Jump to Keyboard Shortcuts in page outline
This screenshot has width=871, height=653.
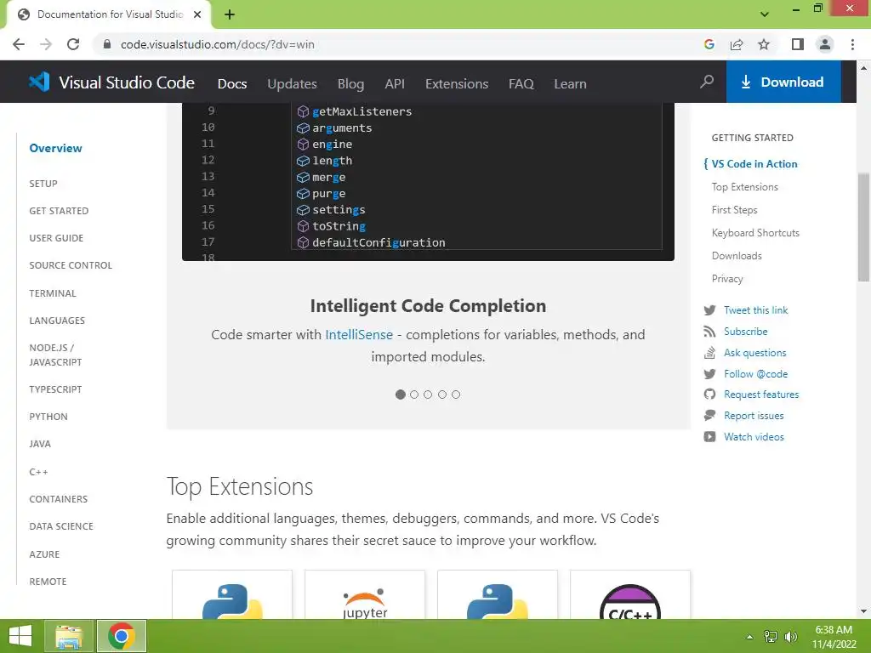click(x=755, y=233)
